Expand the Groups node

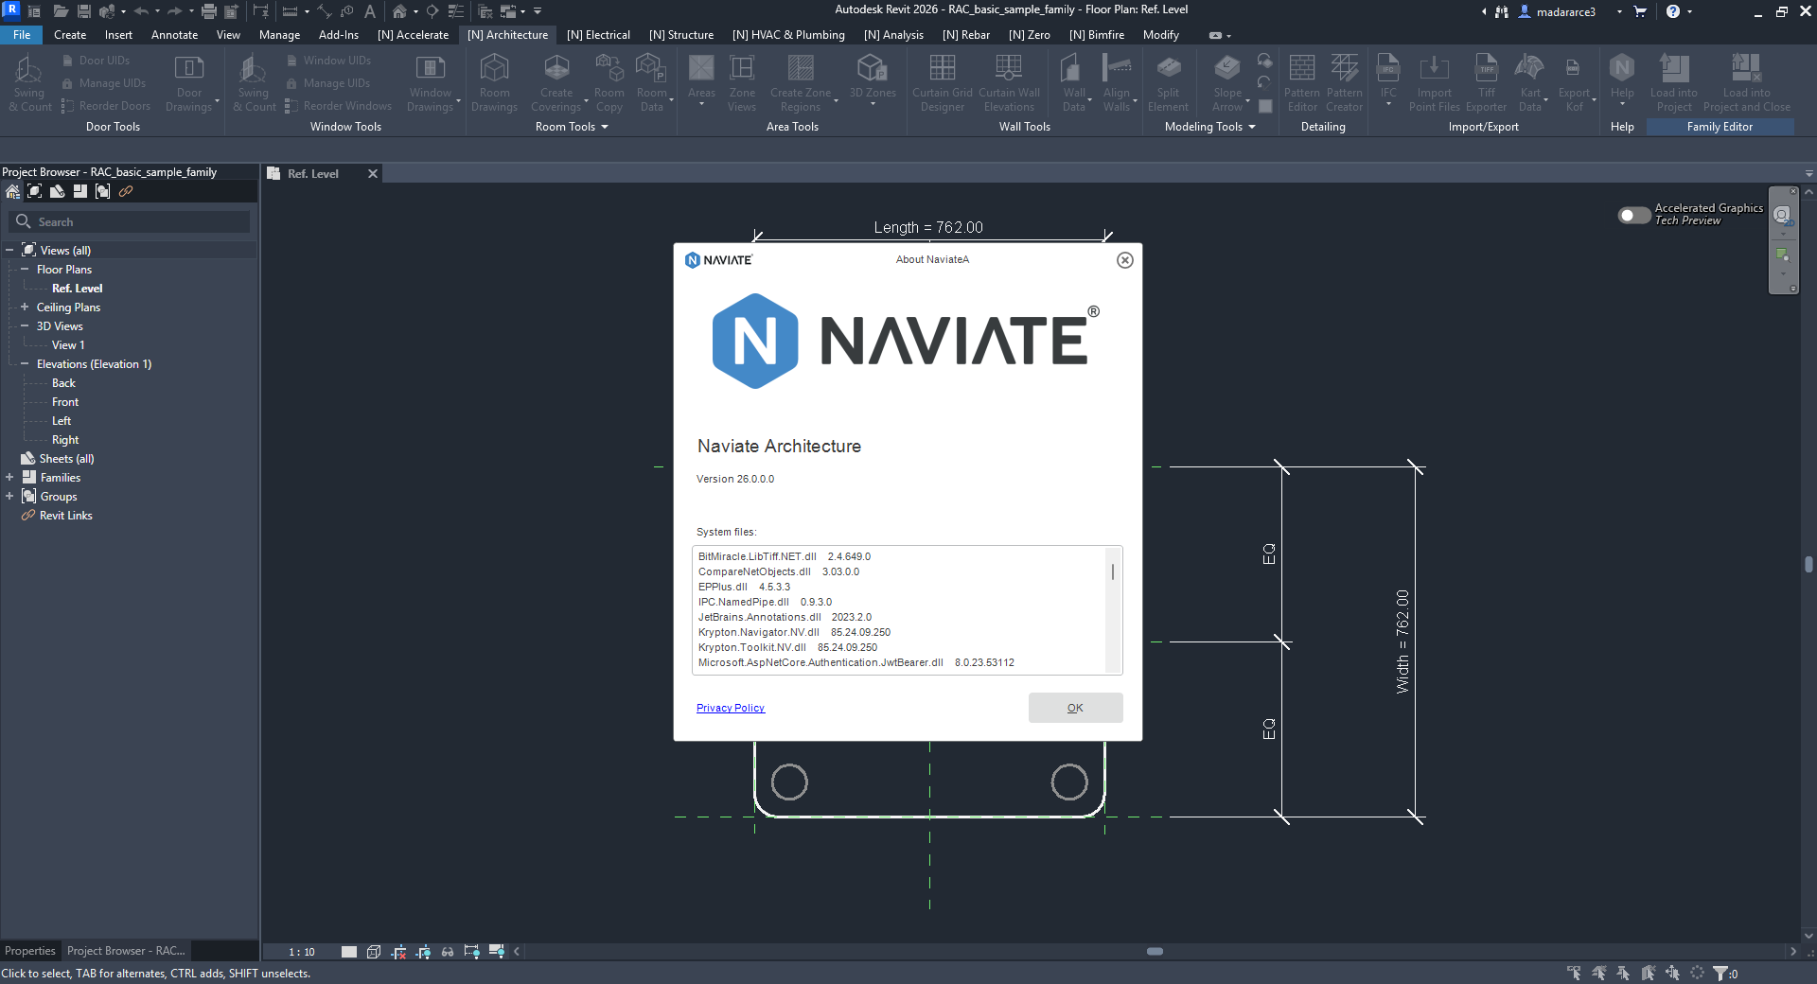pos(9,497)
